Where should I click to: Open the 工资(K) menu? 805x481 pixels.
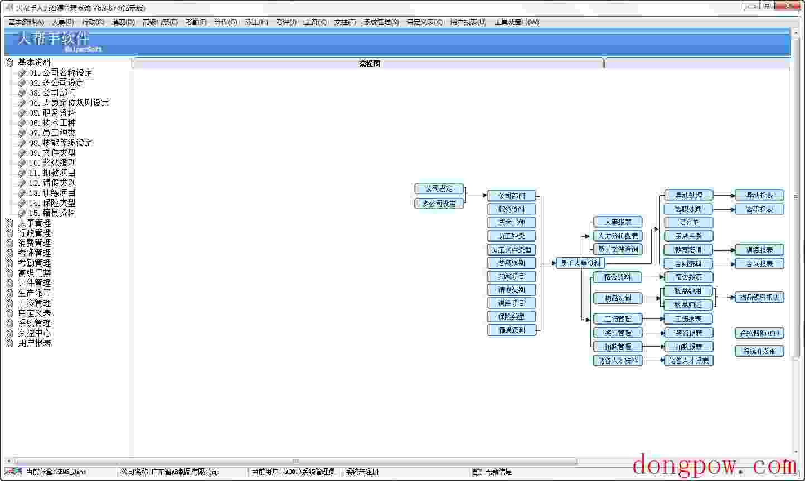316,22
